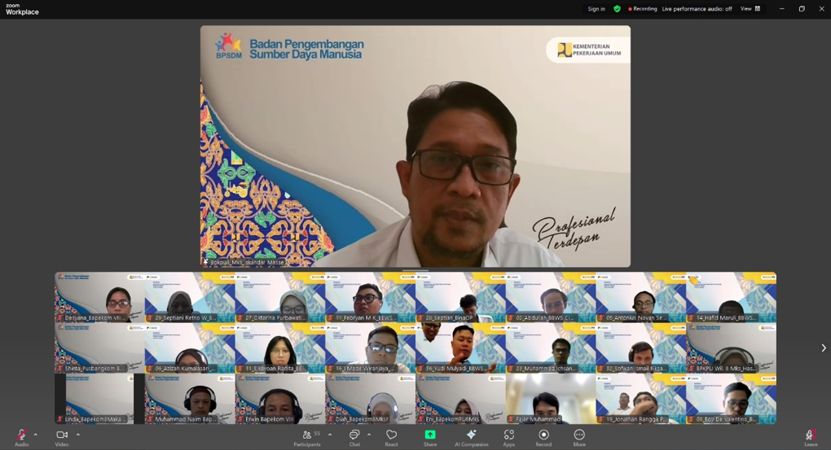
Task: Select 19_Jonathan Rangga P video tile
Action: pyautogui.click(x=640, y=399)
